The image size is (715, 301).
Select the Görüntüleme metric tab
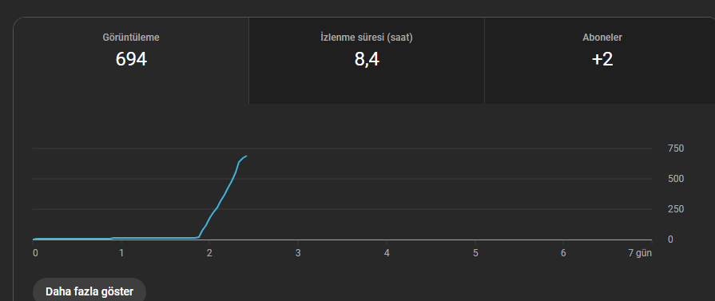[x=131, y=61]
